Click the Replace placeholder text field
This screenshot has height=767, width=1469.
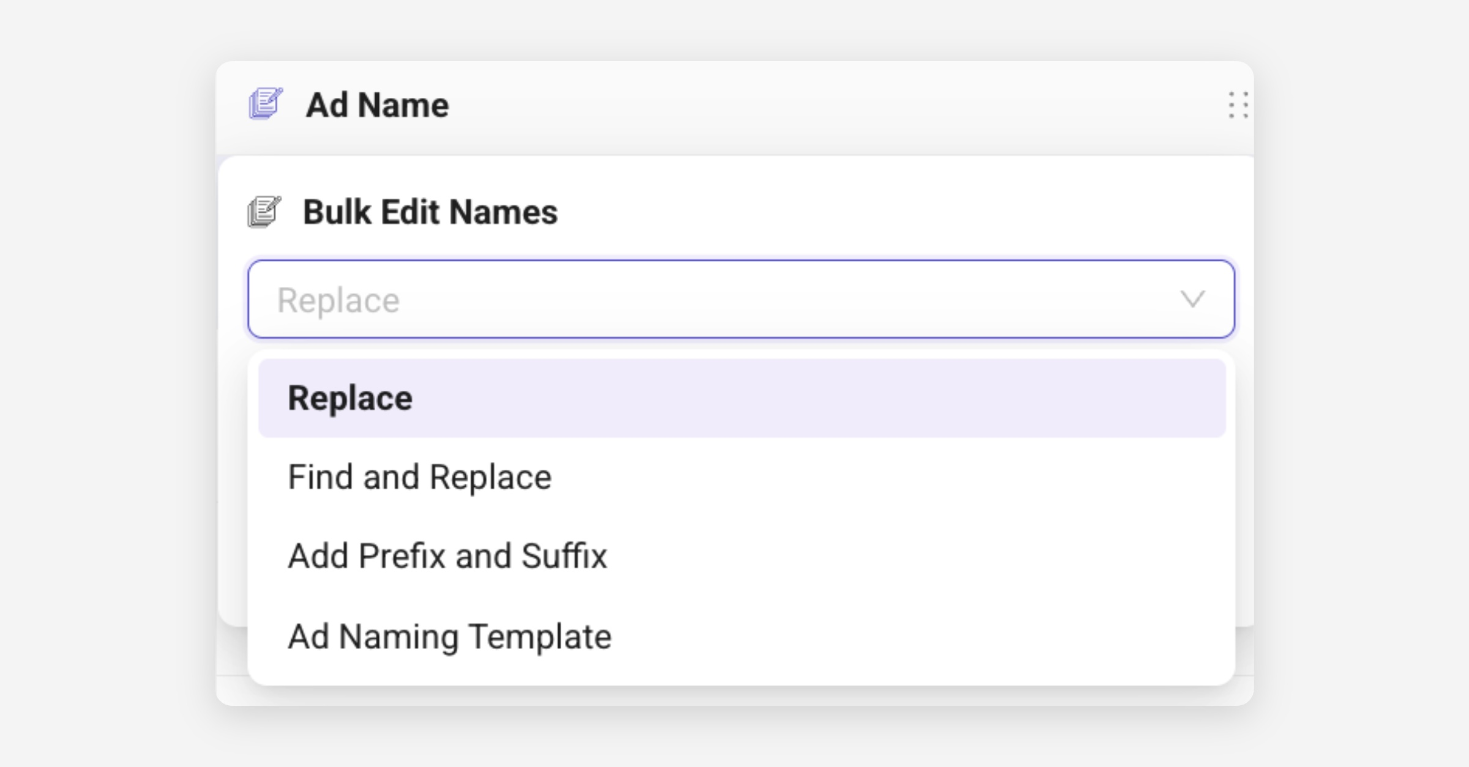click(x=338, y=300)
